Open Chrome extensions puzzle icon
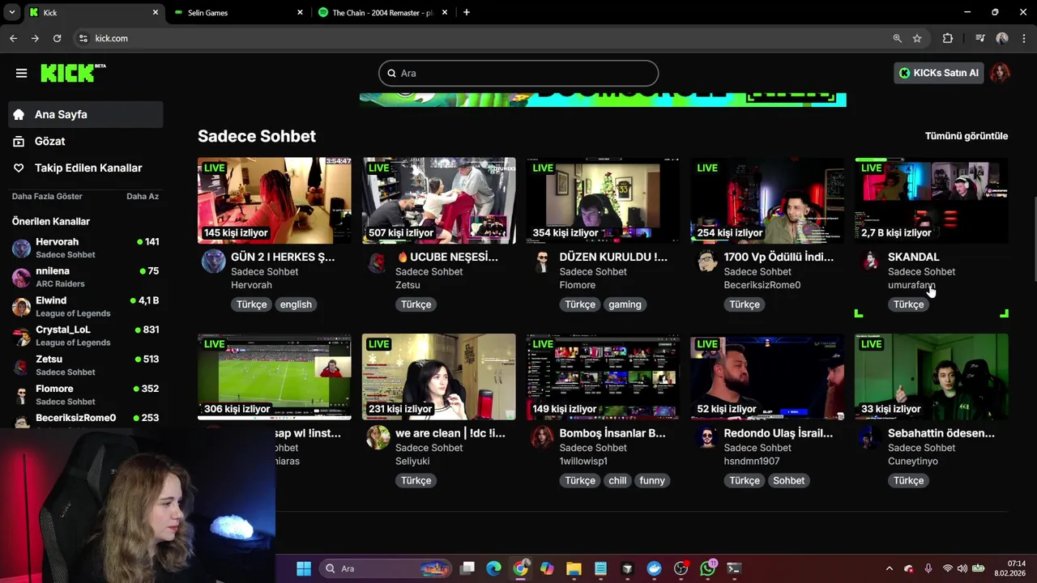1037x583 pixels. tap(948, 38)
